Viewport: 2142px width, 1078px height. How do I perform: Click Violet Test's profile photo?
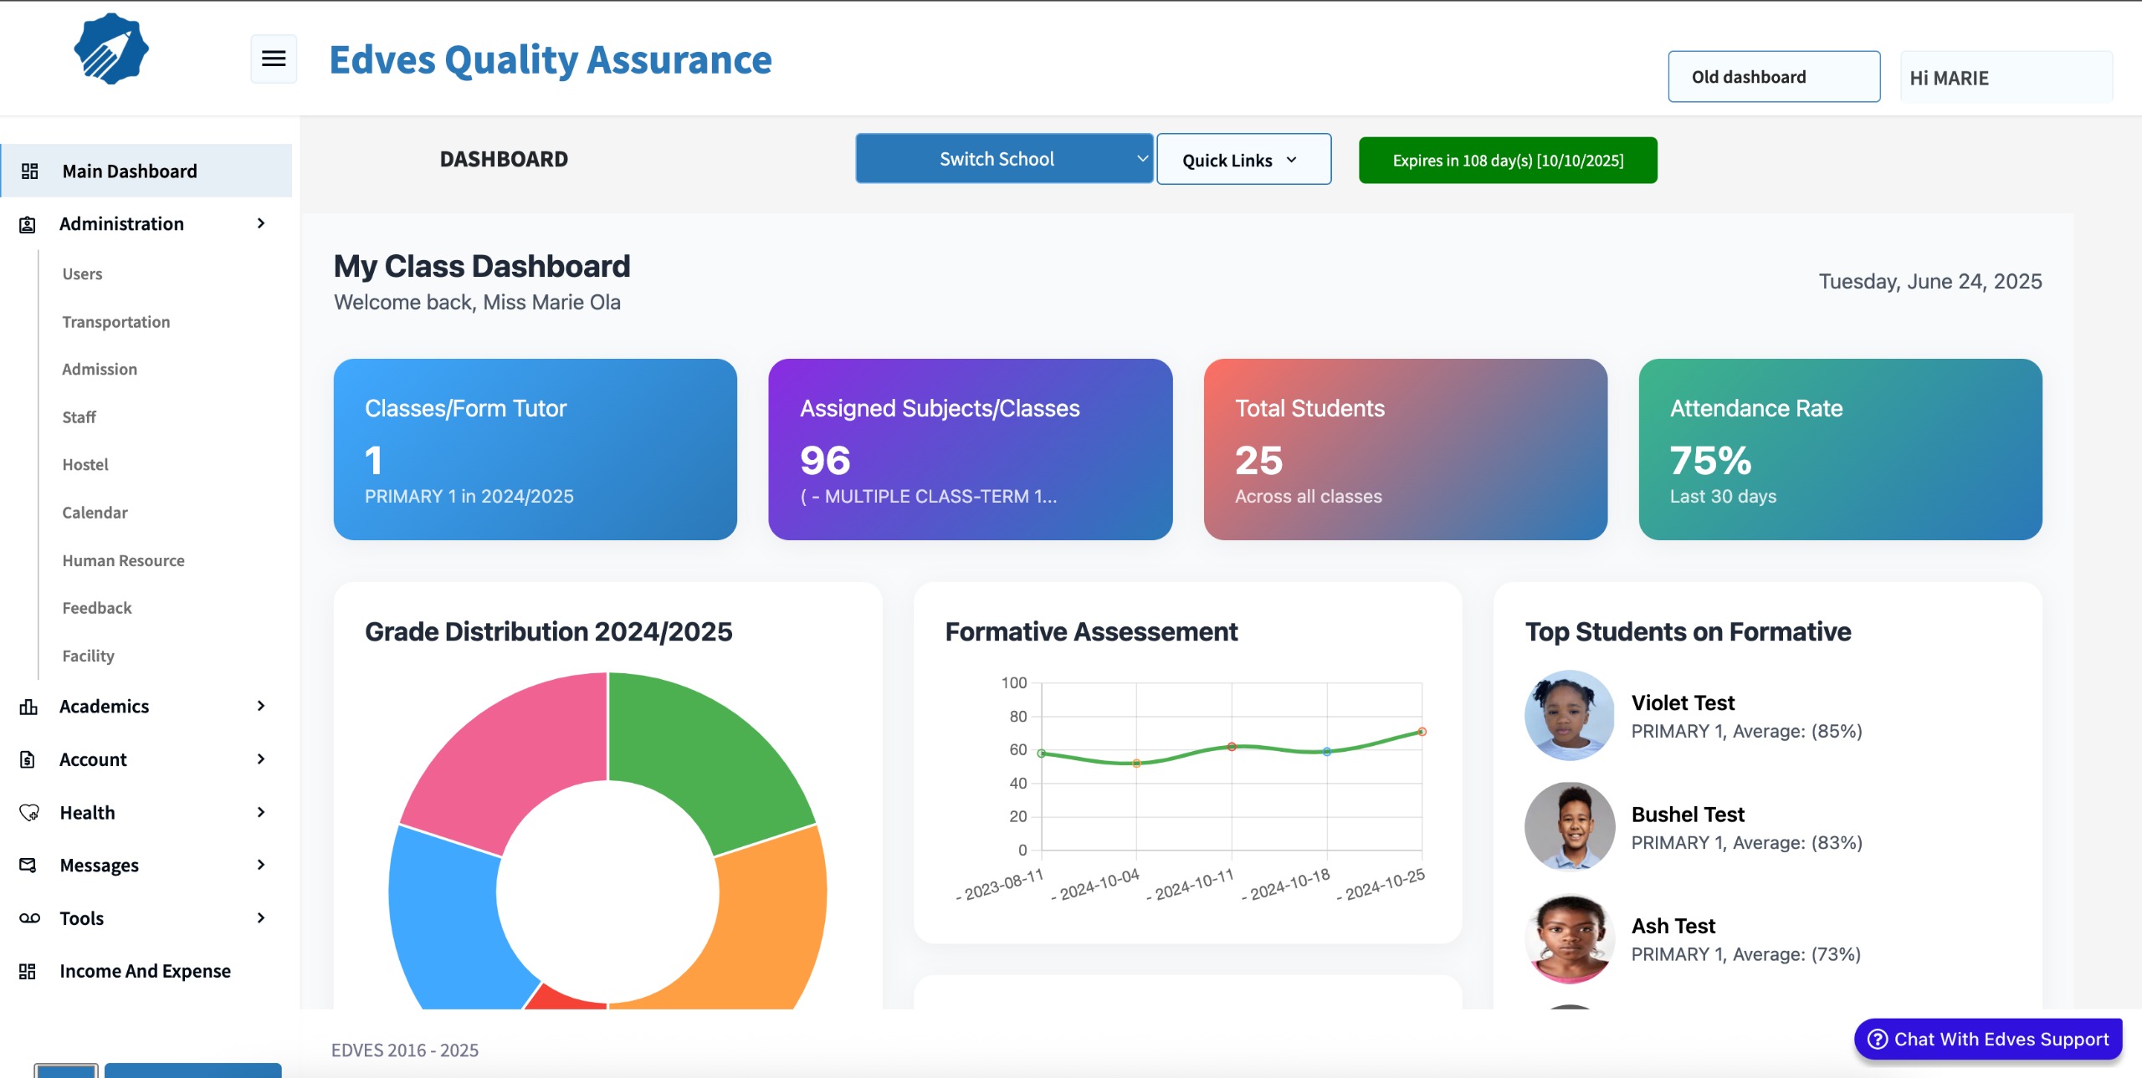click(1570, 715)
